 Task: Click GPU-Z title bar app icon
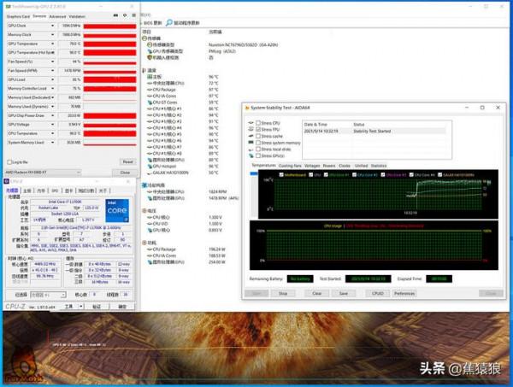pos(9,6)
